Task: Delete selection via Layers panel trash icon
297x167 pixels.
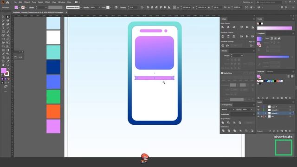Action: [290, 131]
